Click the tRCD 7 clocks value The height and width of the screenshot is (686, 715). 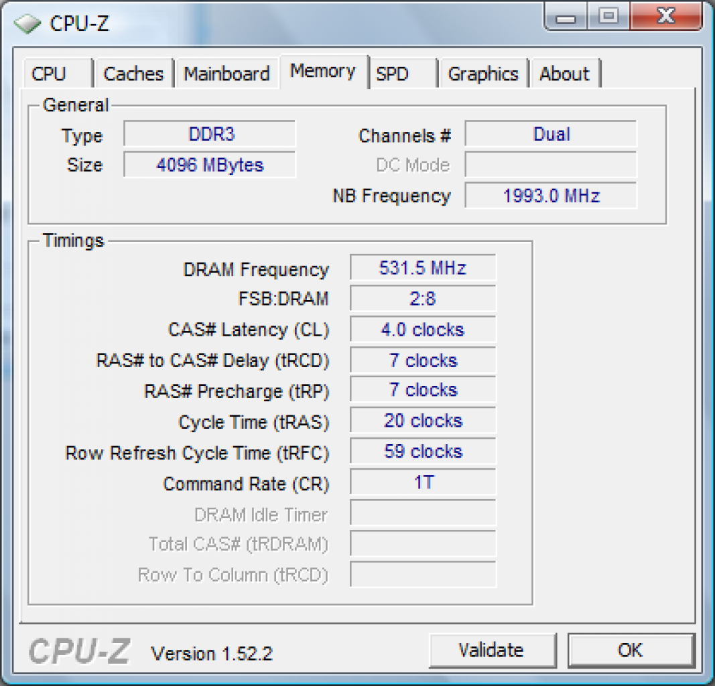coord(423,360)
